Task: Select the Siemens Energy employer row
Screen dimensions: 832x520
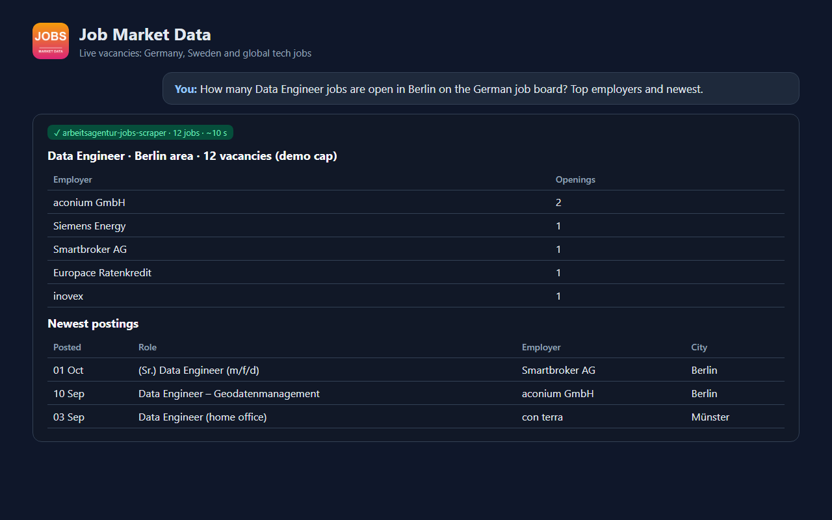Action: [x=416, y=226]
